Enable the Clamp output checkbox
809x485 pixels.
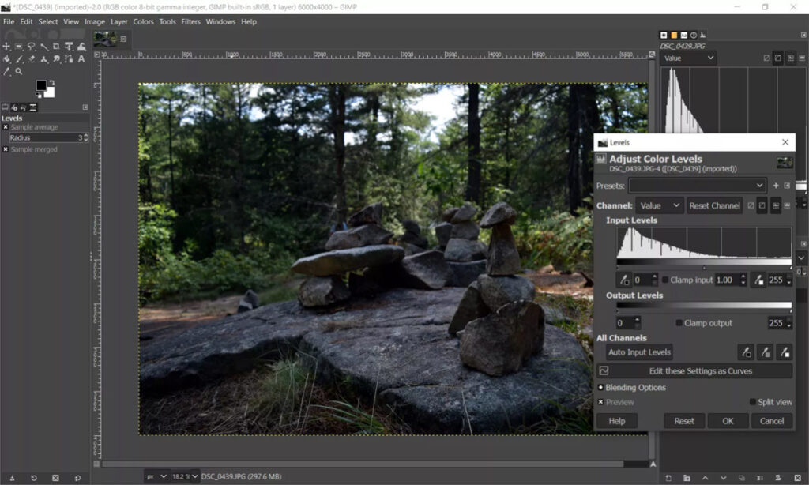679,323
